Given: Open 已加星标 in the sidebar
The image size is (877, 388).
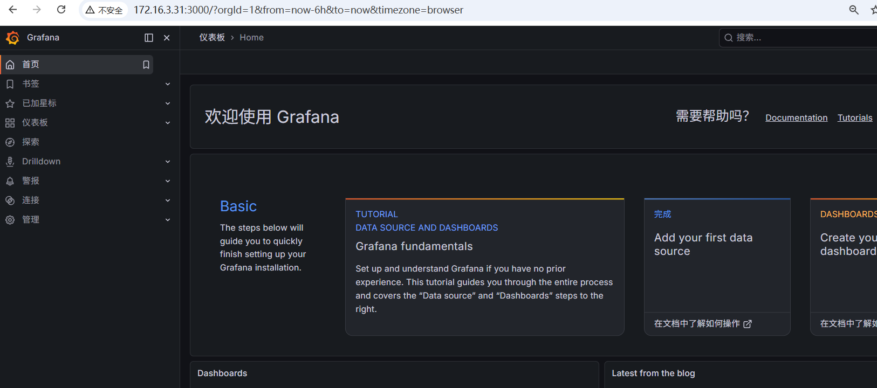Looking at the screenshot, I should click(39, 103).
